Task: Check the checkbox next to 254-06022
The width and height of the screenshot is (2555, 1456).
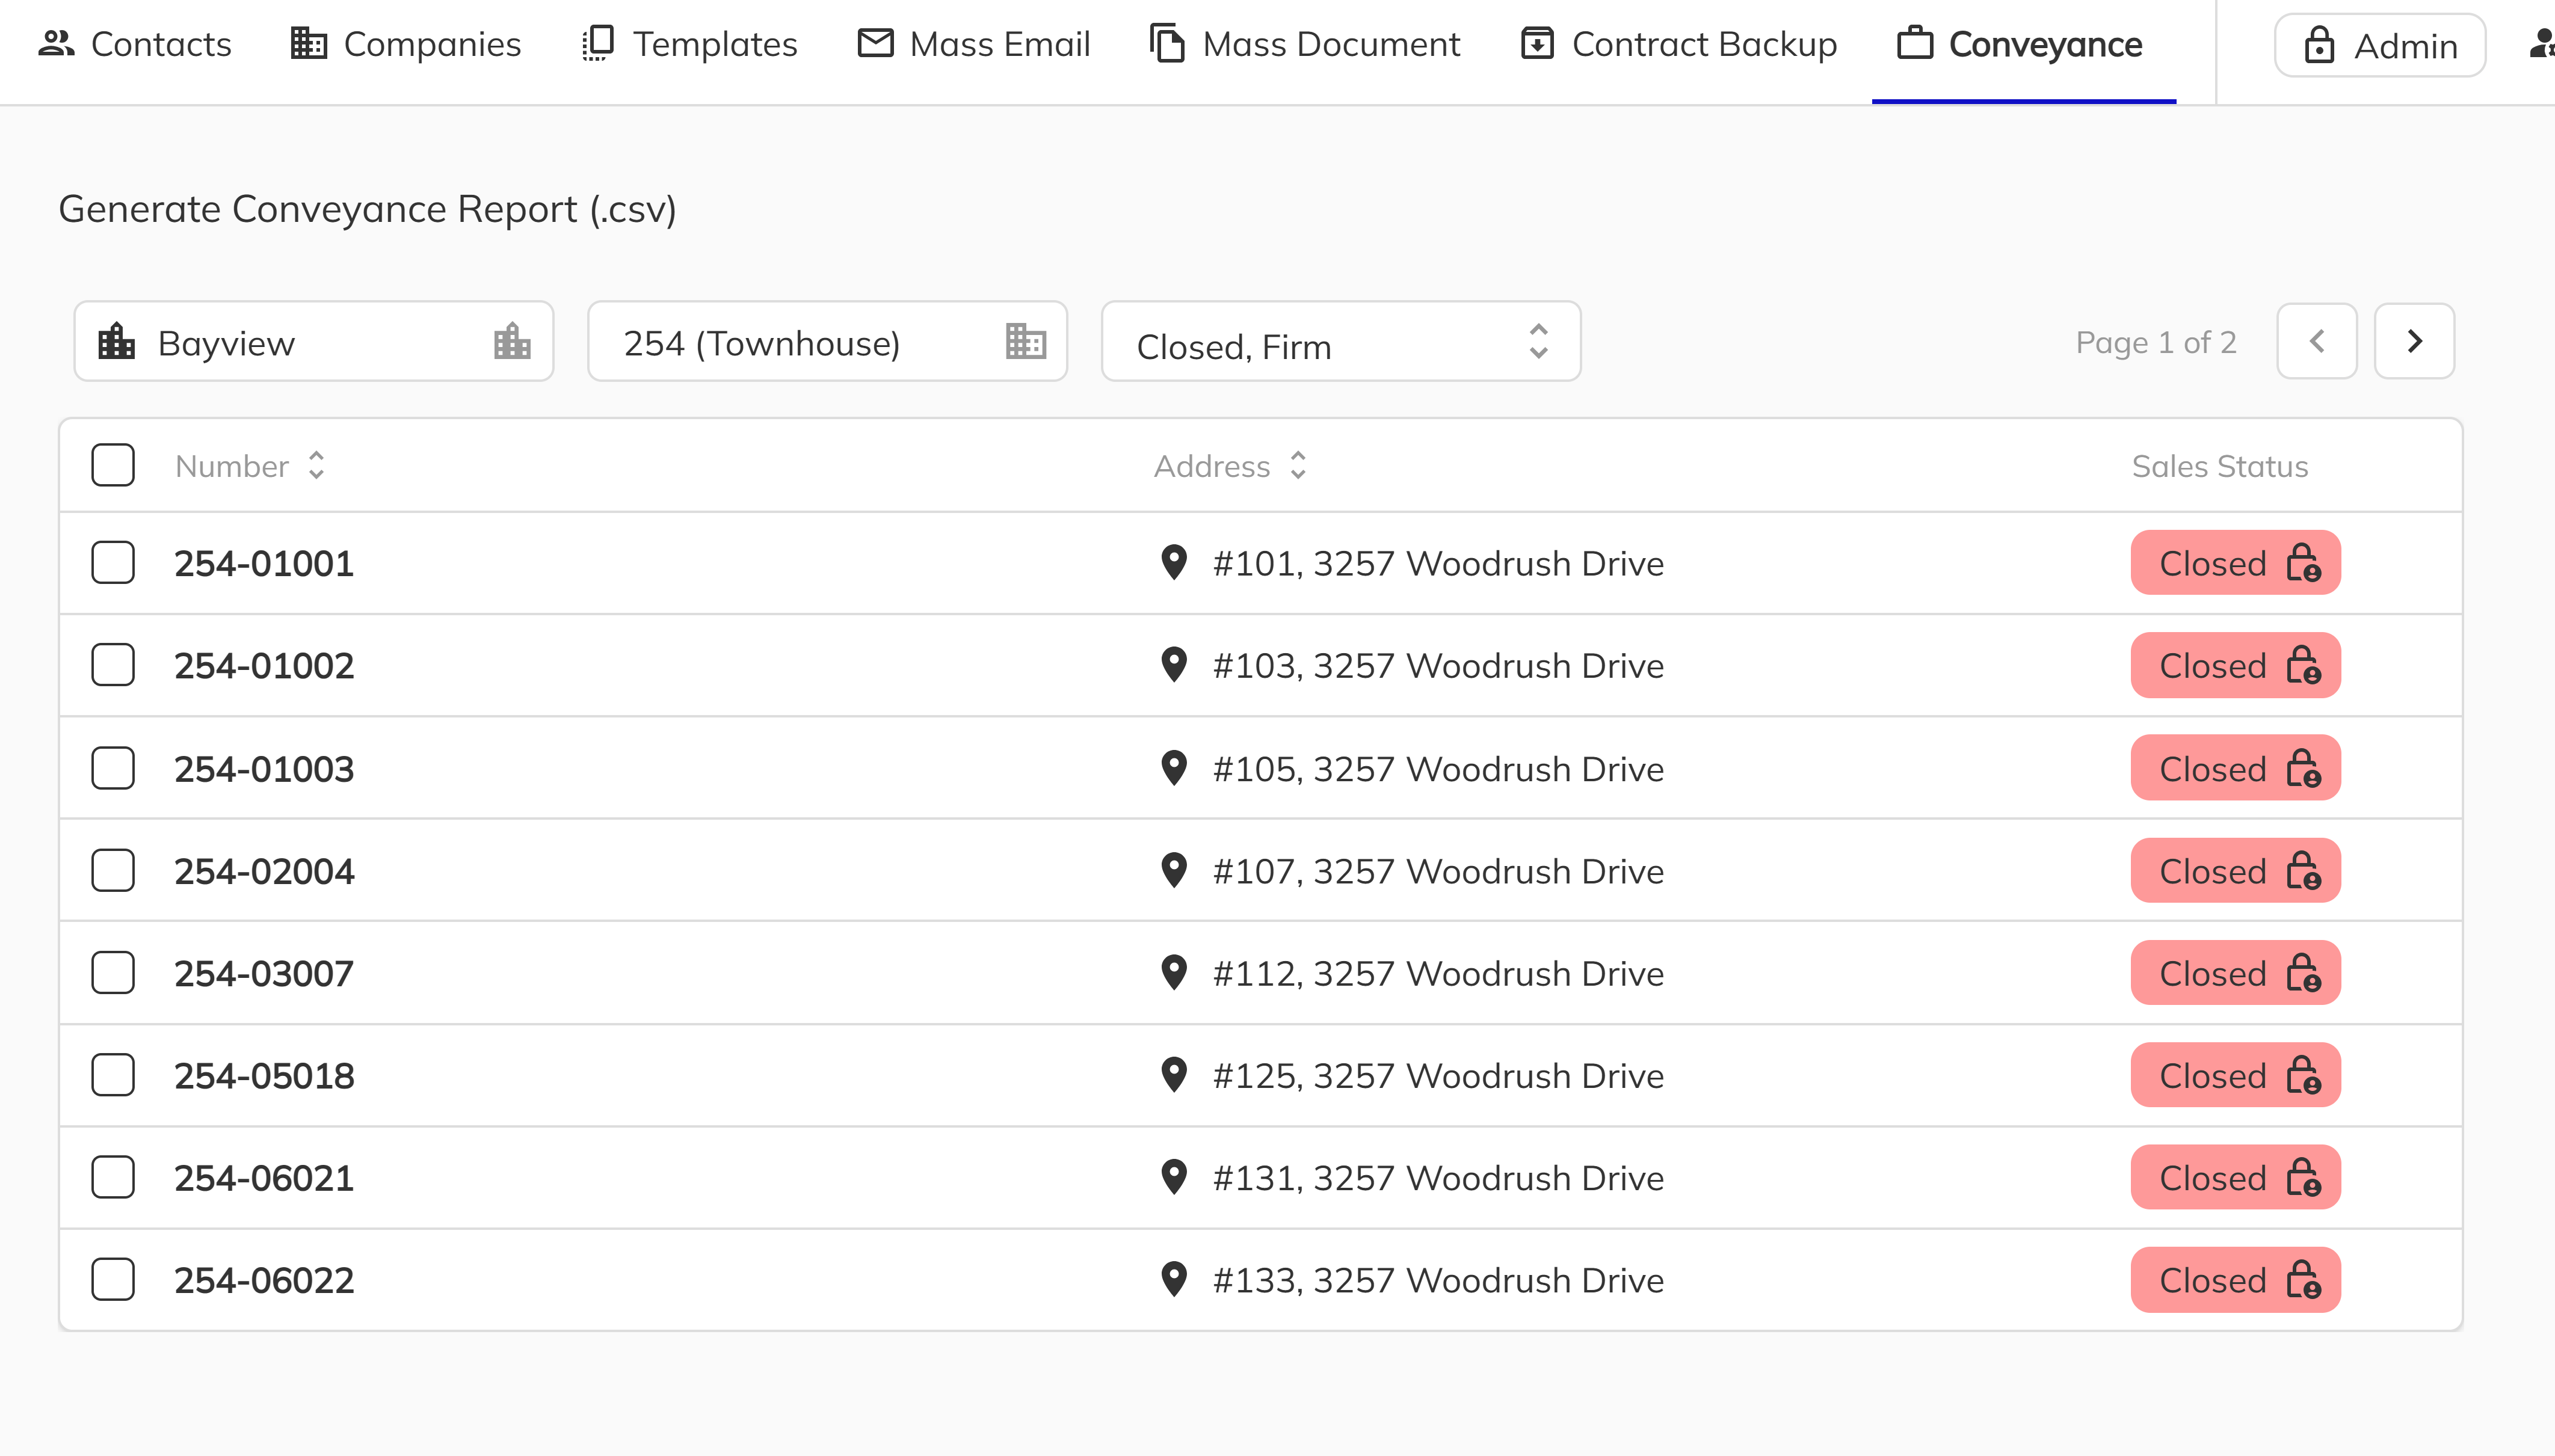Action: click(112, 1279)
